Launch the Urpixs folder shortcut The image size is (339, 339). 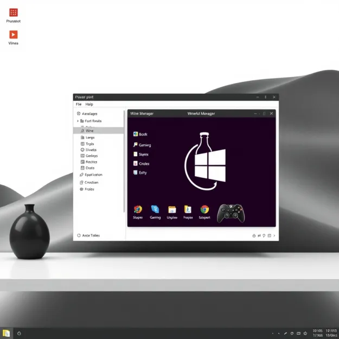coord(172,212)
